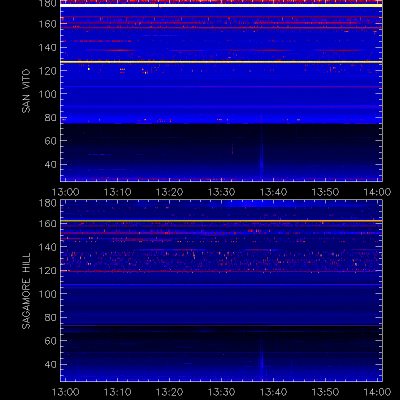Viewport: 400px width, 400px height.
Task: Select the 60 tick label on the San Vito plot
Action: [x=50, y=141]
